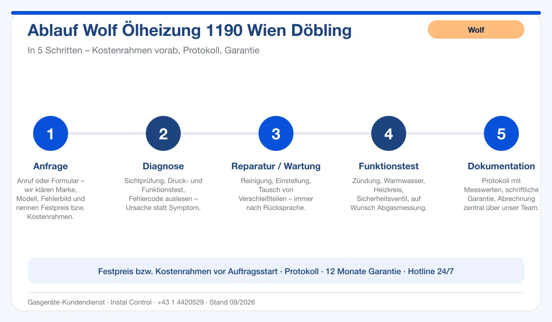
Task: Click the 'Zündung, Warmwasser, Heizkreis' description
Action: tap(389, 194)
